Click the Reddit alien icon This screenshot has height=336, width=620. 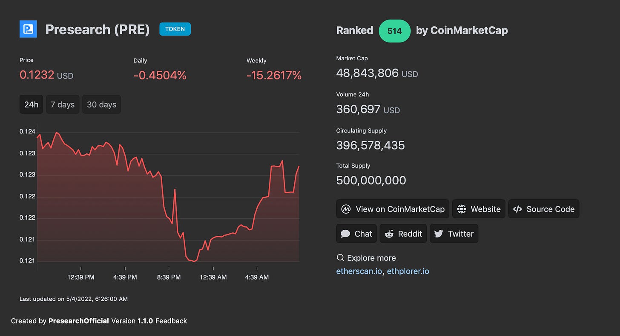coord(389,234)
